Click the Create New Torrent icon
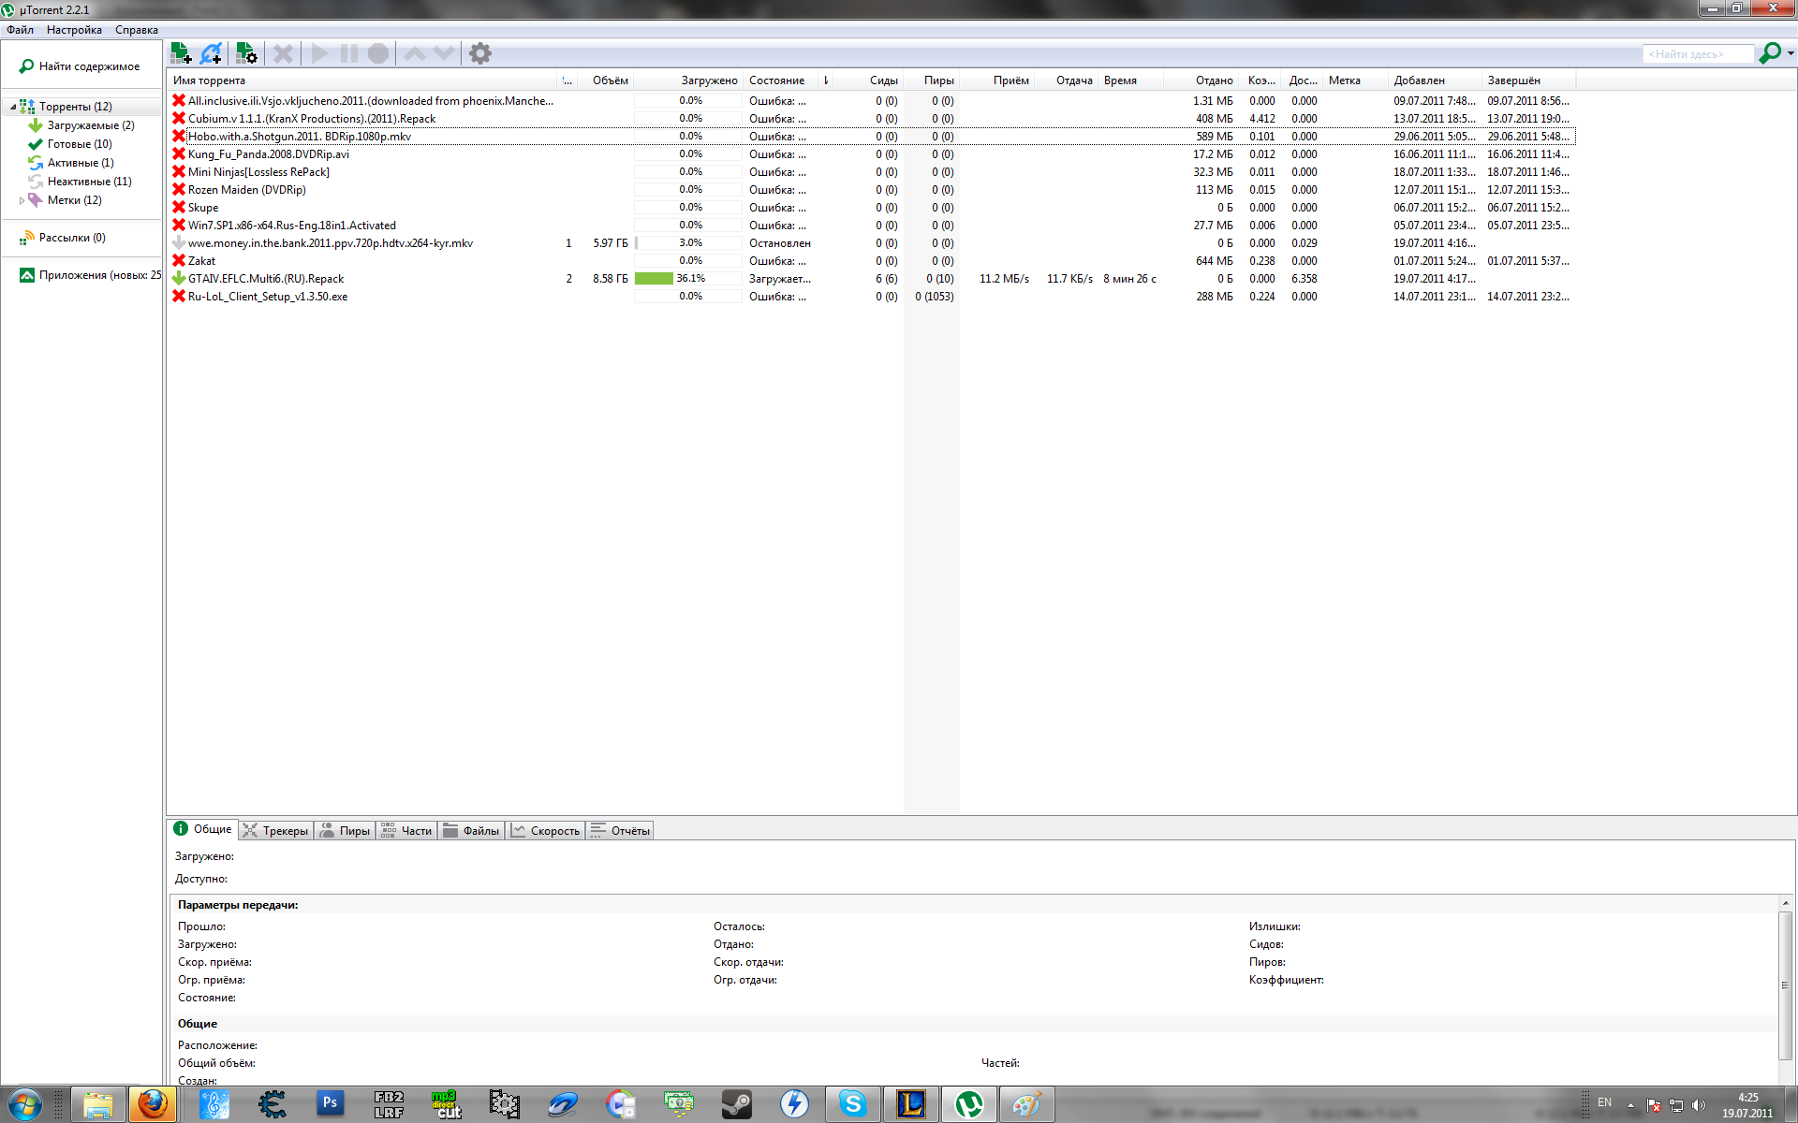 pyautogui.click(x=246, y=53)
